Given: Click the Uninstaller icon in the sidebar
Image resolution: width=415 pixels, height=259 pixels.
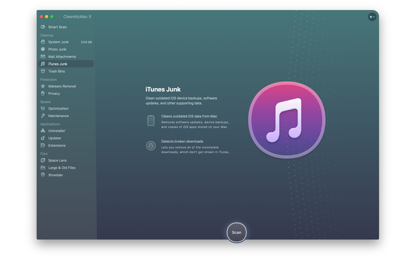Looking at the screenshot, I should (43, 131).
